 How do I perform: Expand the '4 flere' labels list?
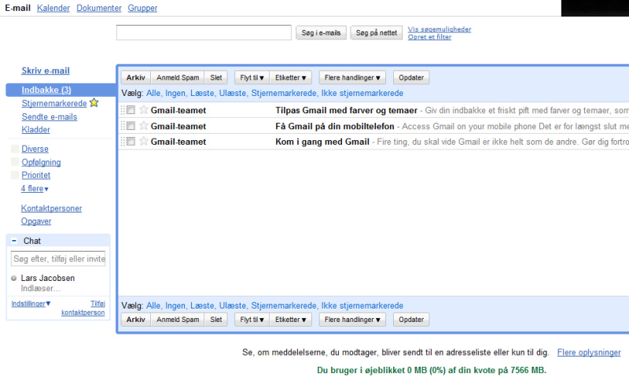coord(35,189)
